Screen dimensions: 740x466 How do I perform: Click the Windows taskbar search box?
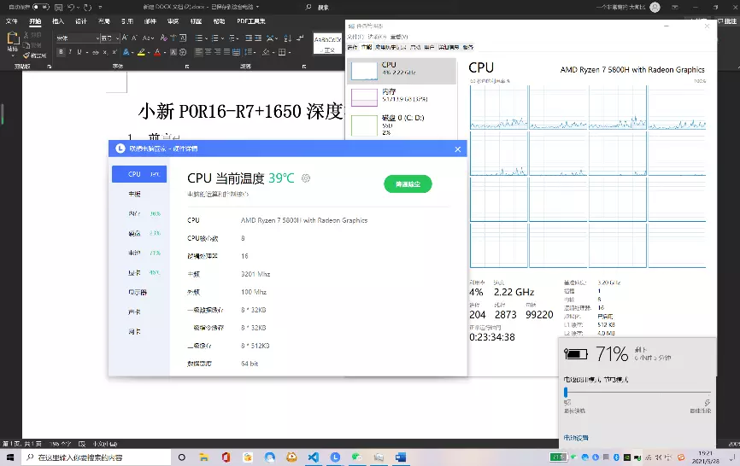click(x=96, y=457)
